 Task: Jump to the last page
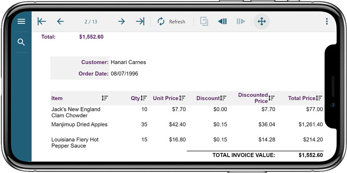point(140,21)
